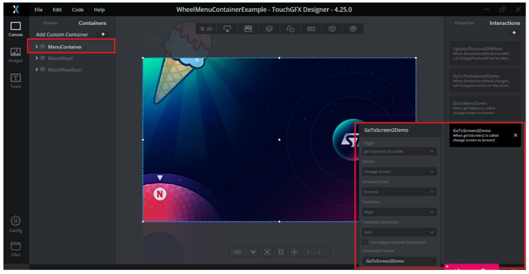Open the Files folder in the sidebar
The height and width of the screenshot is (274, 529).
[x=15, y=249]
